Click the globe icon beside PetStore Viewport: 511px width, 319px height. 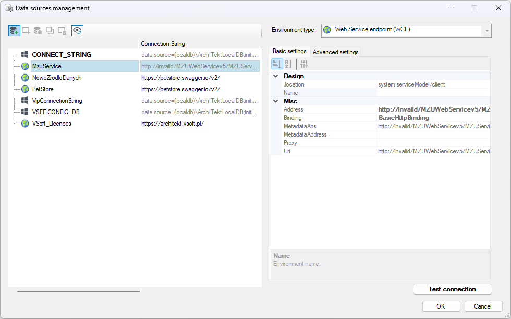click(25, 89)
